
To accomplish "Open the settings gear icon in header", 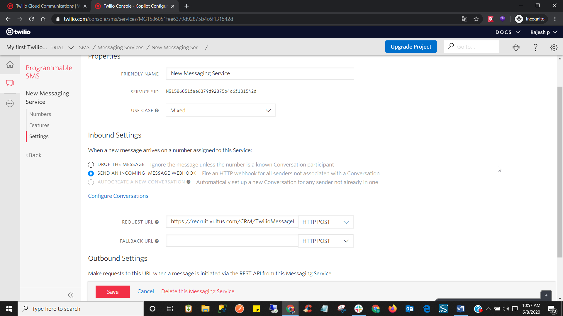I will (x=554, y=47).
